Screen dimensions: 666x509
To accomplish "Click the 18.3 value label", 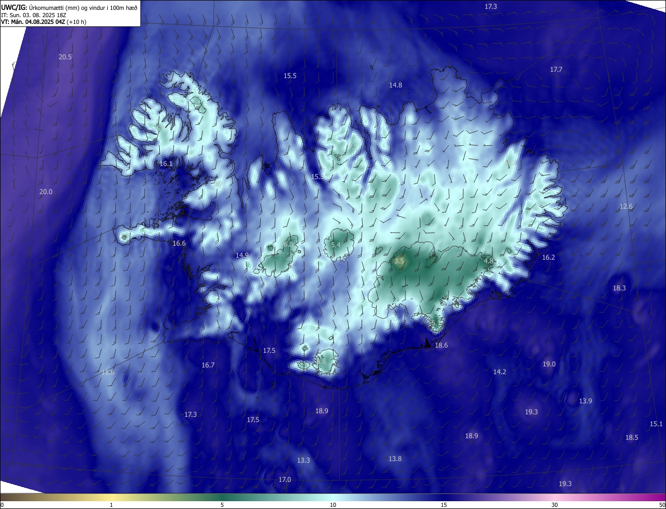I will click(619, 288).
